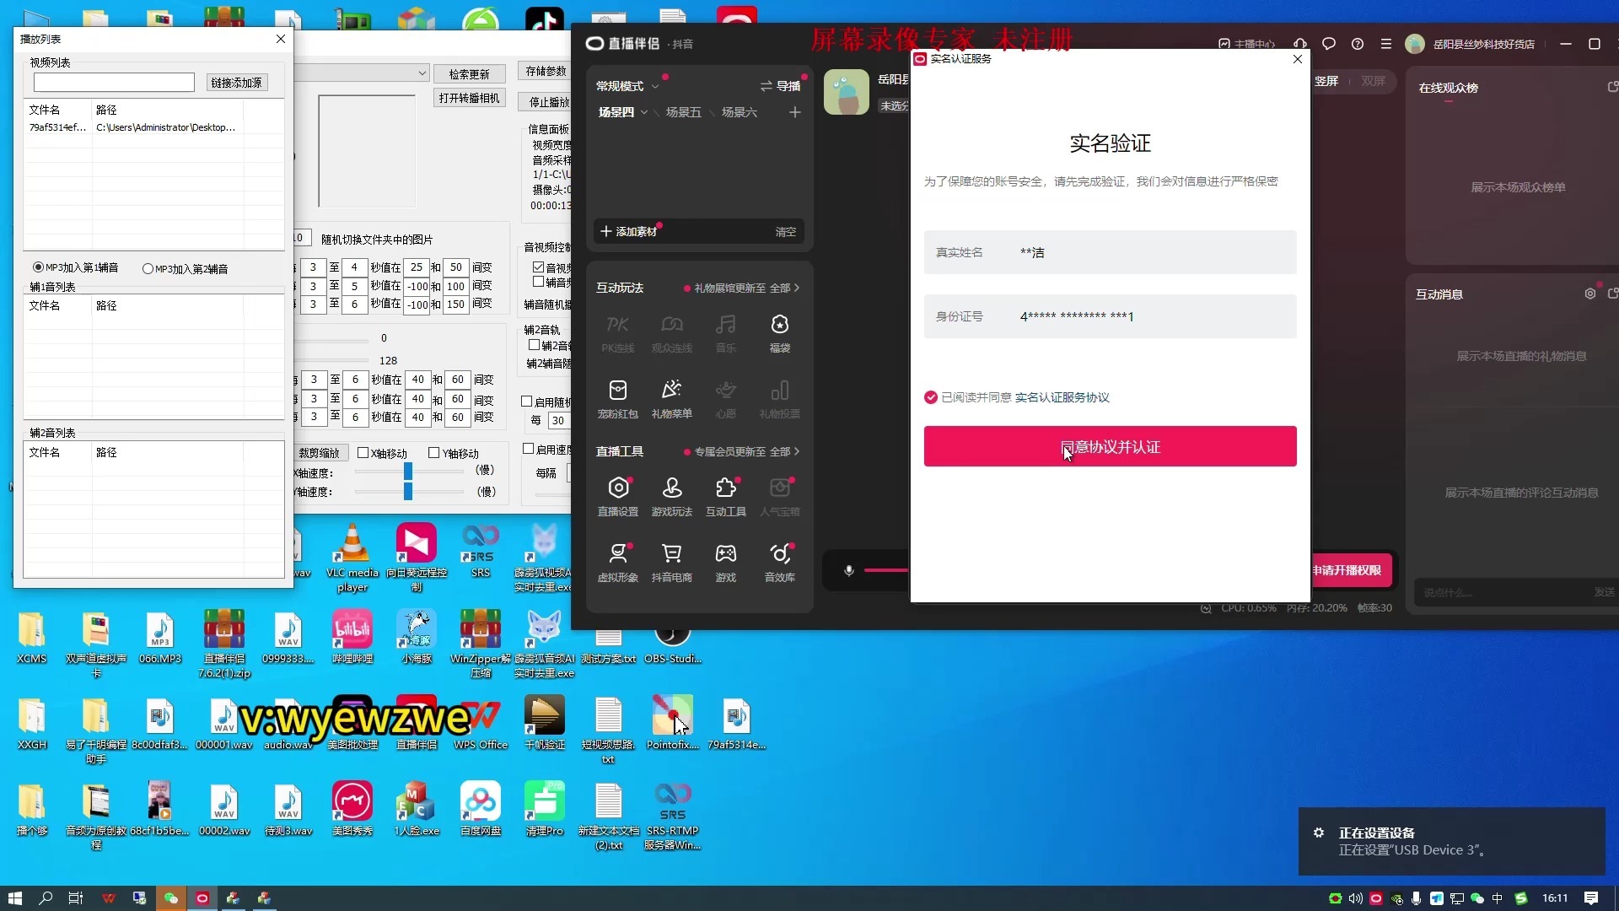Click 打开转播相机 button
1619x911 pixels.
click(469, 98)
